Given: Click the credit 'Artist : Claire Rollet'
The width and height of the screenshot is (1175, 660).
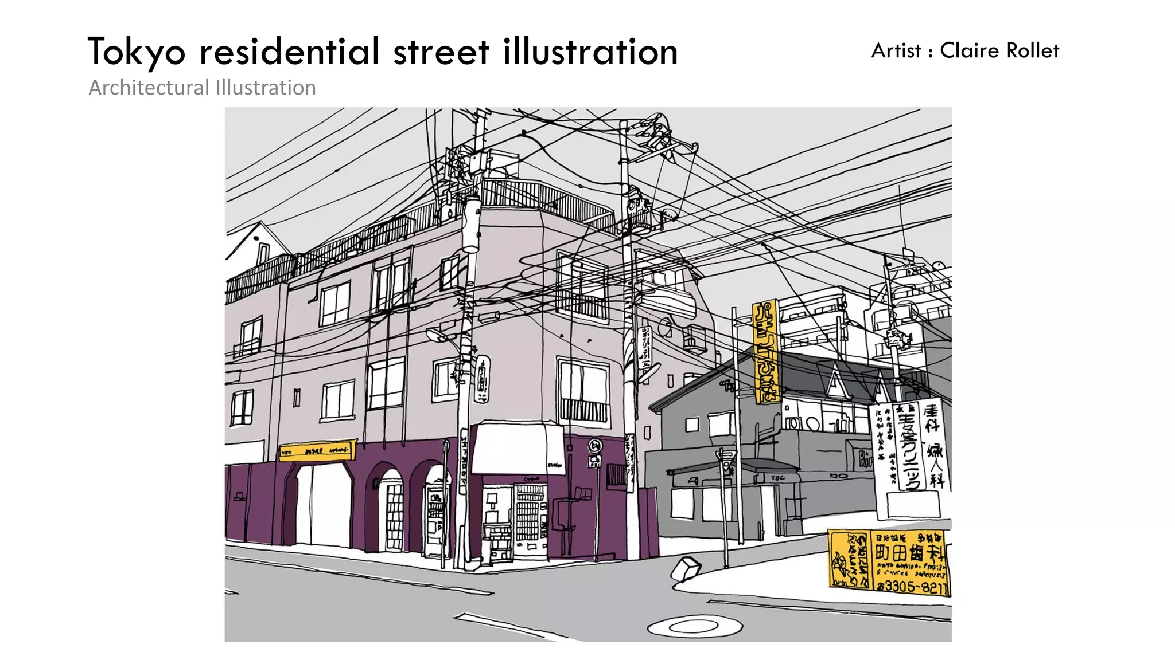Looking at the screenshot, I should [965, 50].
